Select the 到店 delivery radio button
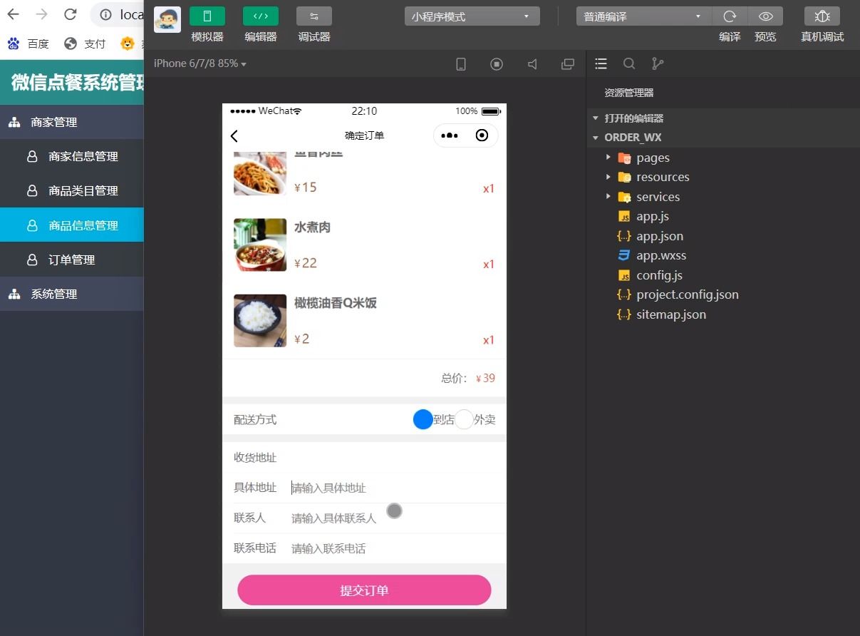860x636 pixels. pos(423,419)
